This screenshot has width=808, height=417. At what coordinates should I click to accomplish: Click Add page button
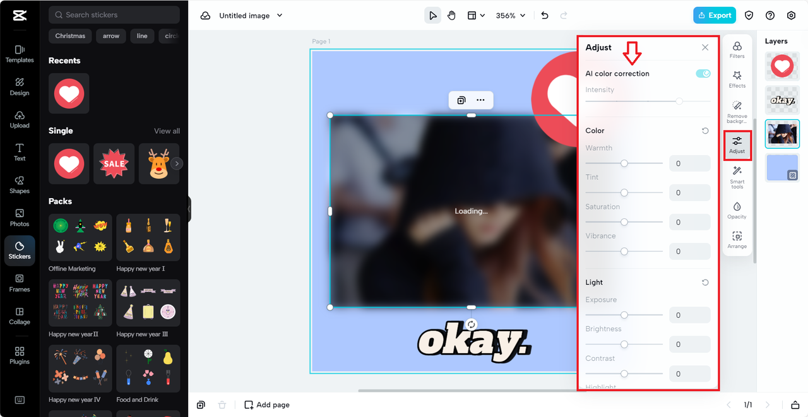[x=267, y=405]
